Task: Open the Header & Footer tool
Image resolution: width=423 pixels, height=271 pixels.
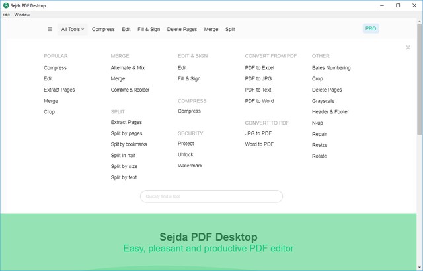Action: click(x=330, y=112)
